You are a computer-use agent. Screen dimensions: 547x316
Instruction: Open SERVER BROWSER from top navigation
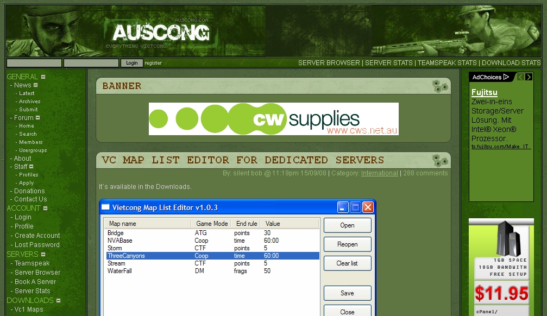329,63
